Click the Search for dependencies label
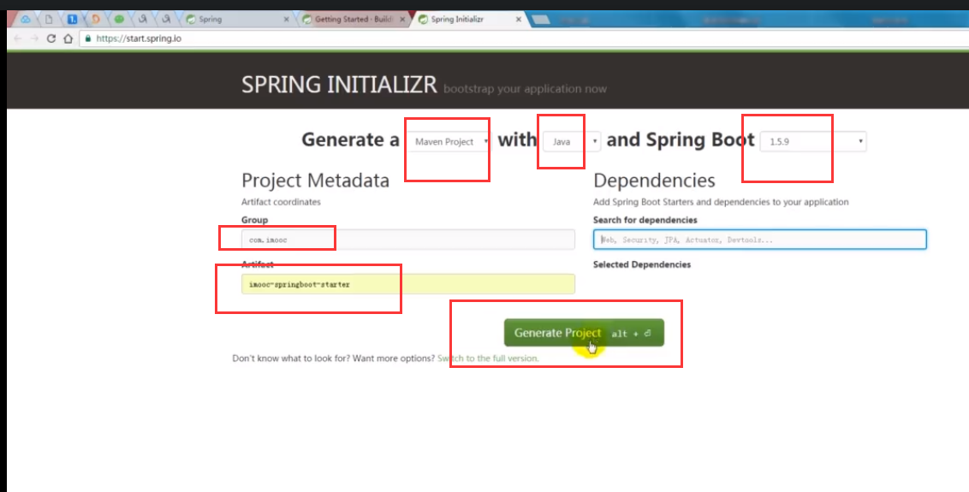Screen dimensions: 969x492 click(x=645, y=220)
